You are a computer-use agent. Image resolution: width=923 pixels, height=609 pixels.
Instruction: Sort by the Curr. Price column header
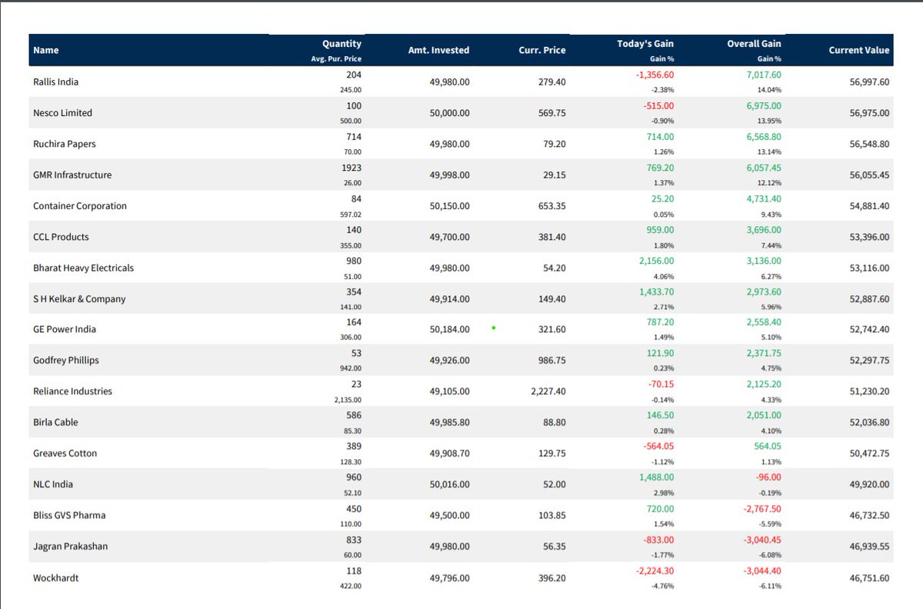542,50
